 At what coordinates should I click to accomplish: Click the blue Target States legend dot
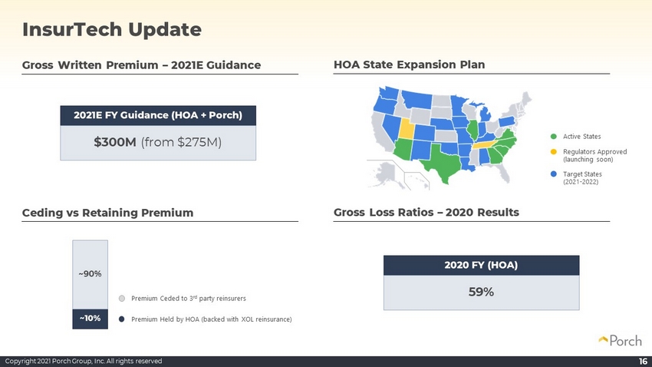pyautogui.click(x=554, y=174)
